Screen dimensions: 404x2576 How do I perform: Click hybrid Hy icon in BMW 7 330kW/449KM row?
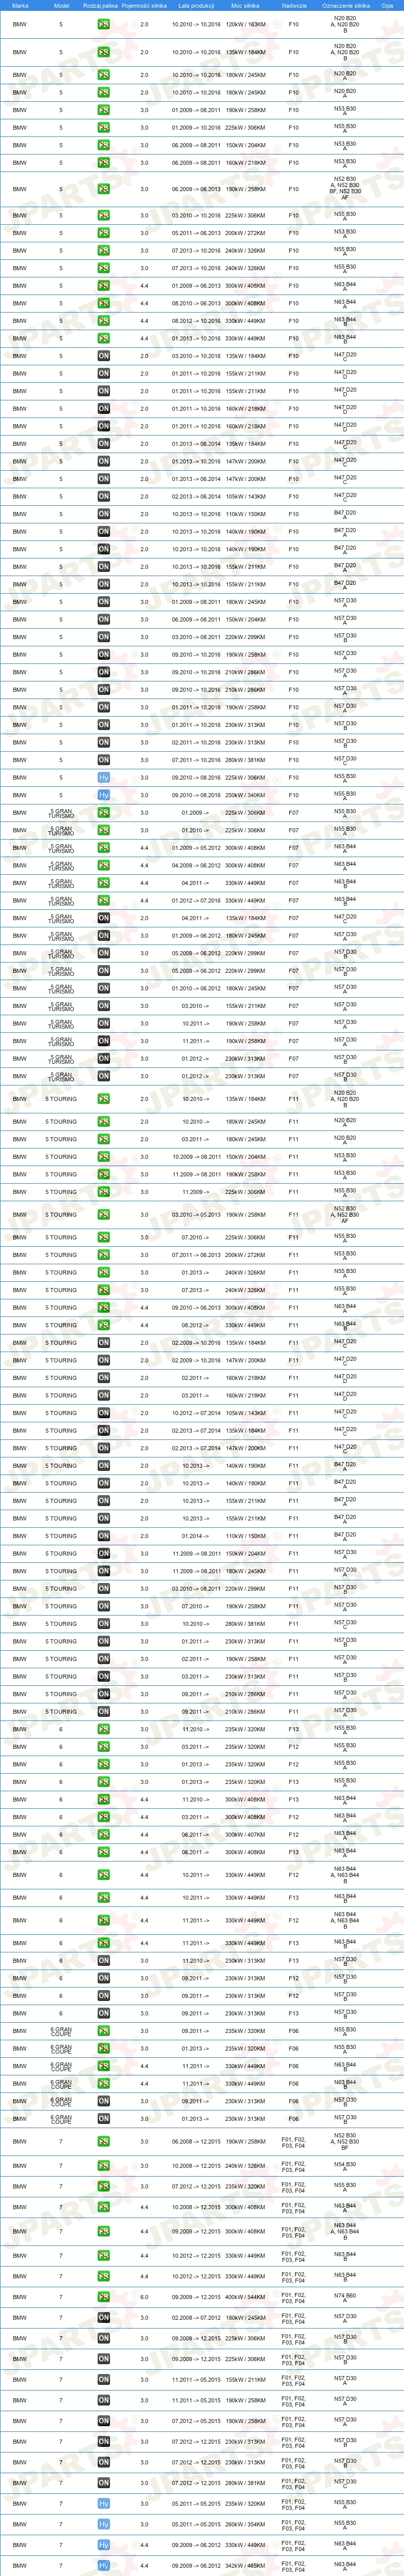(x=103, y=2545)
